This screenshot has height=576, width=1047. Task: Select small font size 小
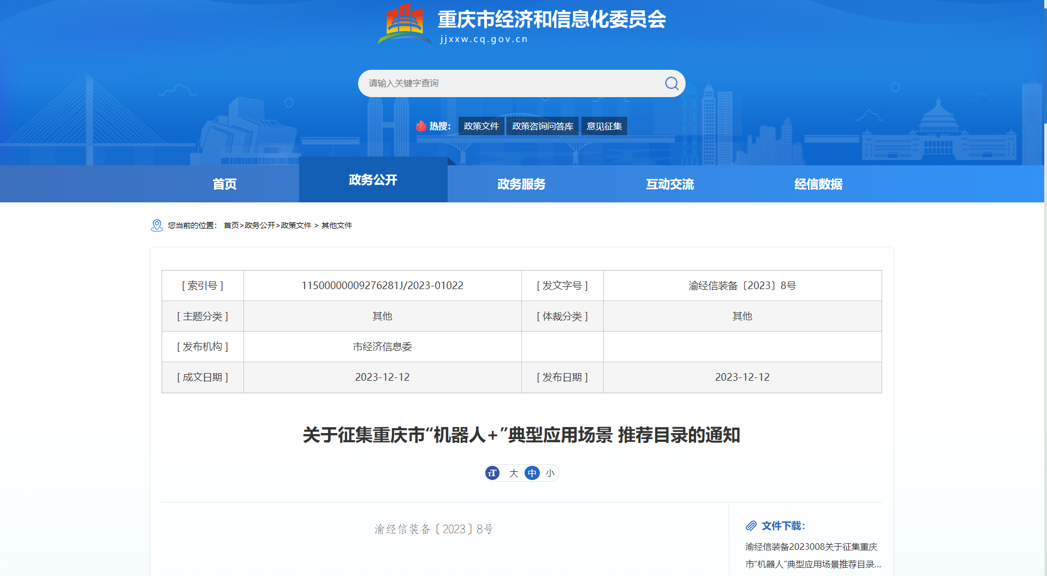(x=550, y=473)
